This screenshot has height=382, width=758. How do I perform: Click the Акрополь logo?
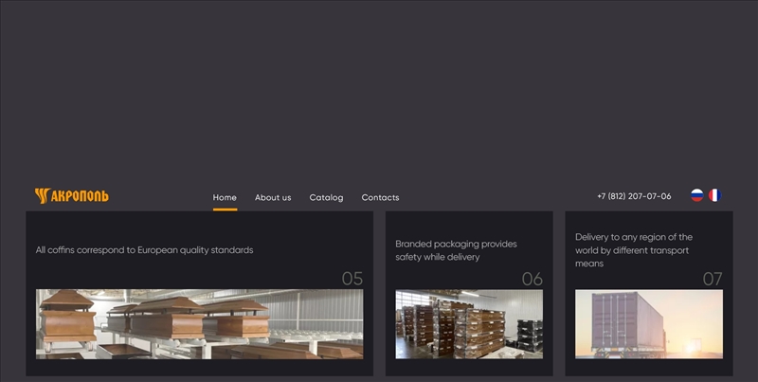(72, 196)
